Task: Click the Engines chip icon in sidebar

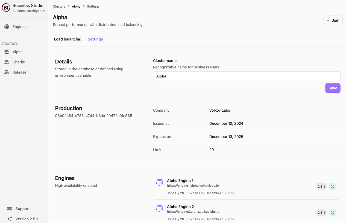Action: (7, 27)
